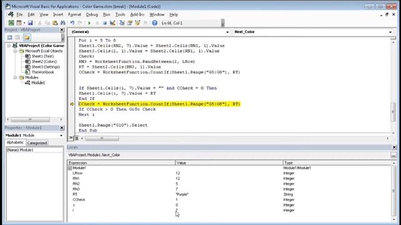This screenshot has width=401, height=225.
Task: Select ThisWorkbook in project tree
Action: tap(43, 72)
